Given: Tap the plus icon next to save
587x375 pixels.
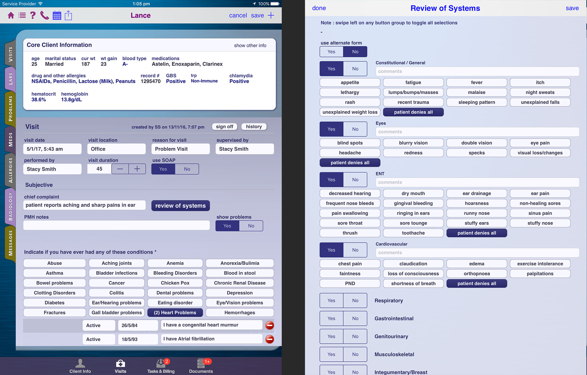Looking at the screenshot, I should [271, 15].
